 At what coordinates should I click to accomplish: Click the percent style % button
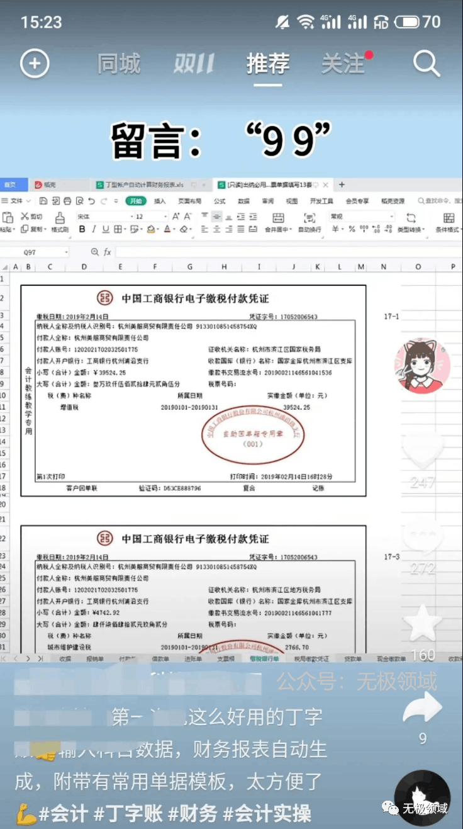pos(352,230)
